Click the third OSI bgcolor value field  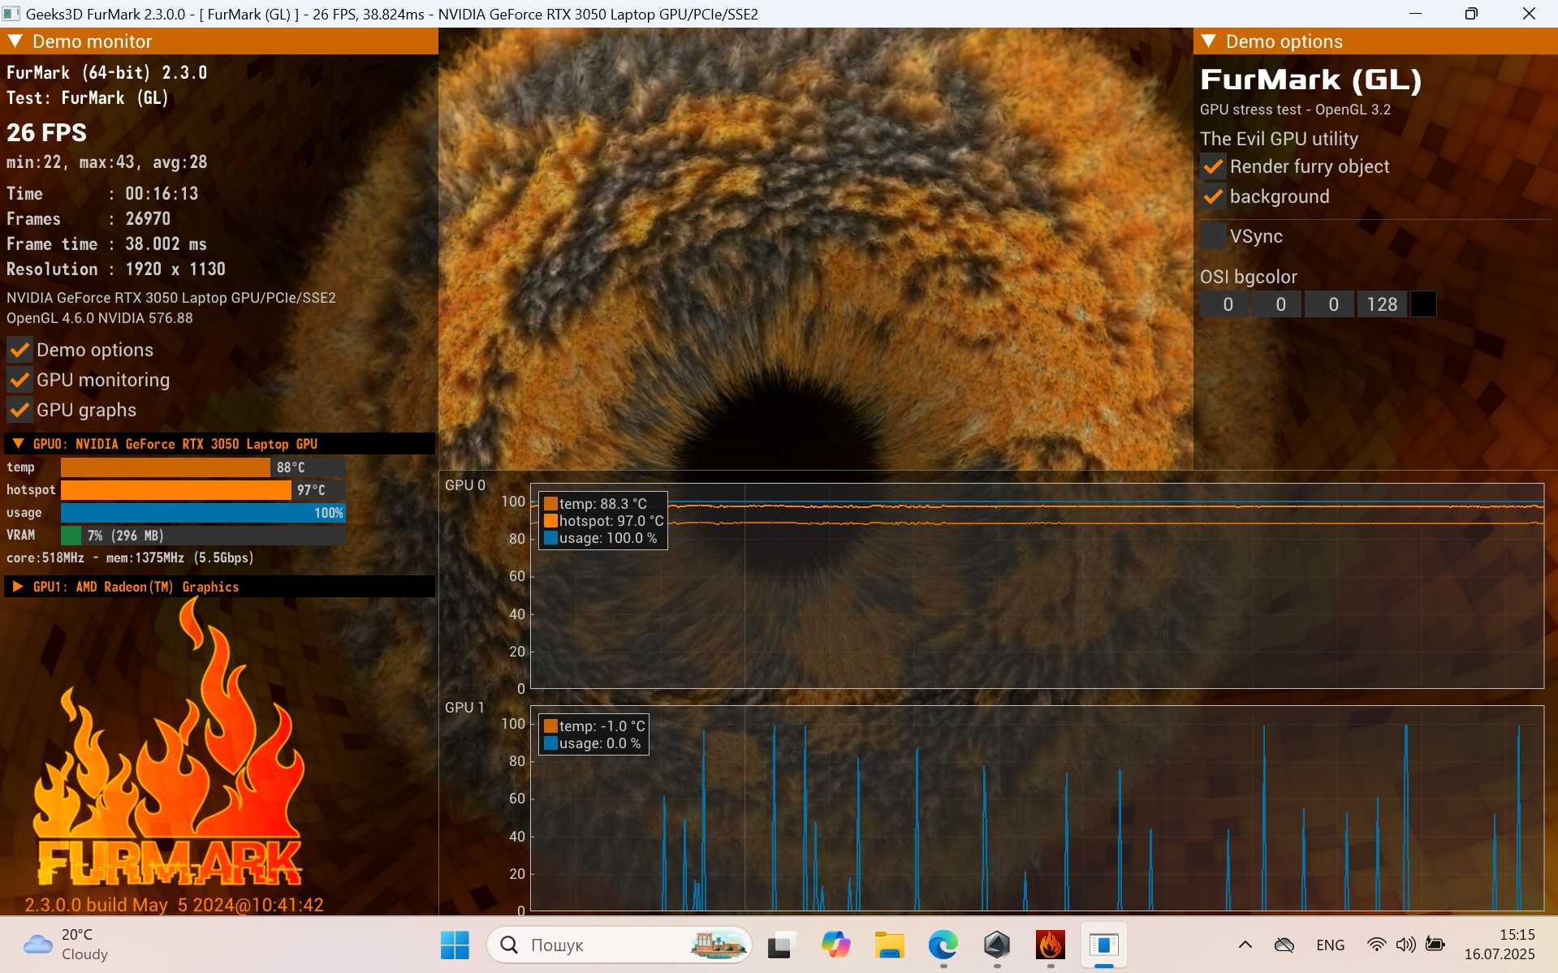pyautogui.click(x=1331, y=304)
